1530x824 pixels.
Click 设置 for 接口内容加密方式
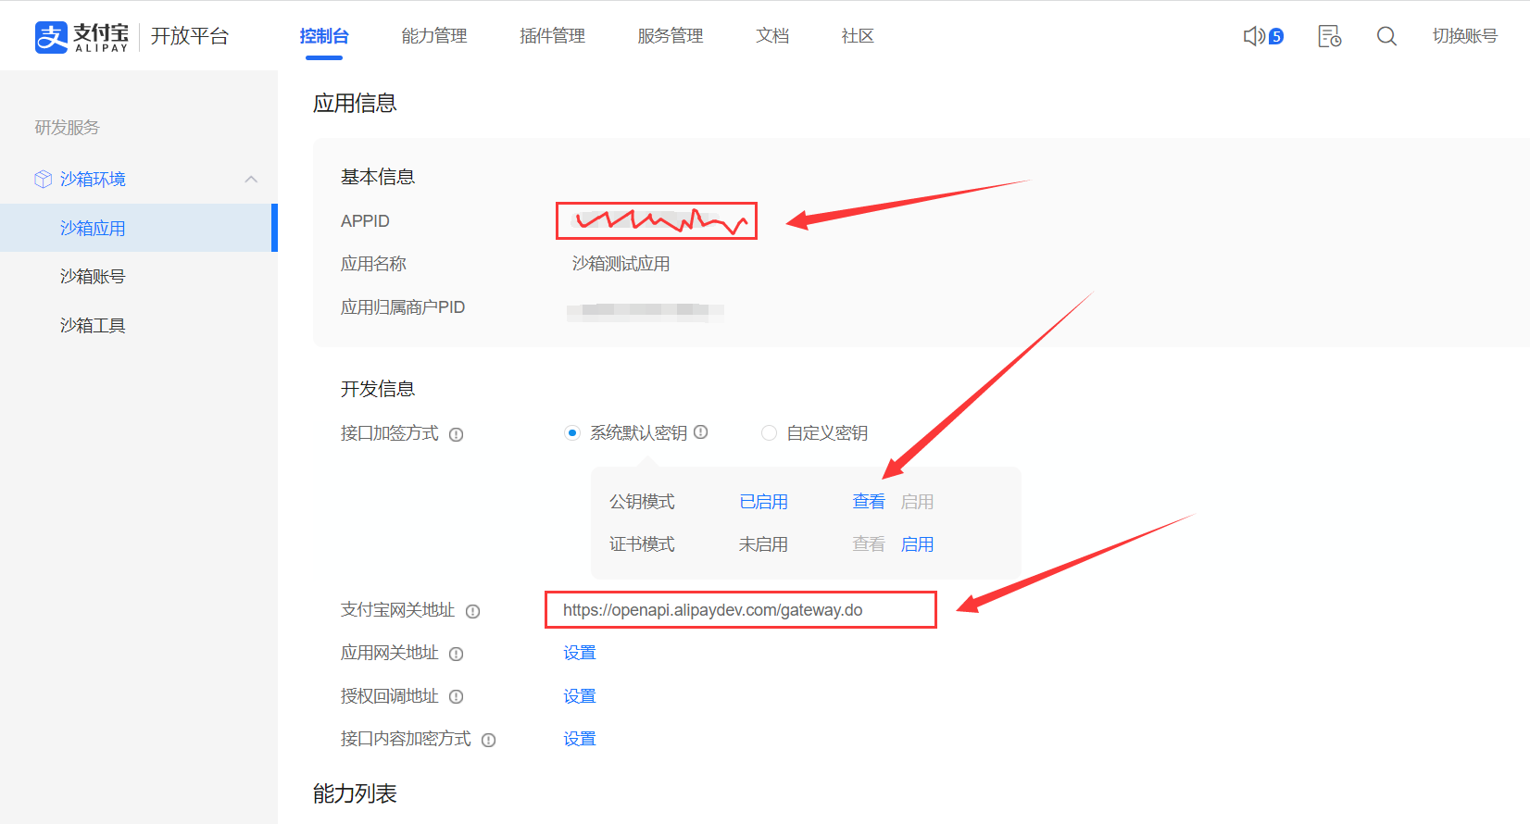[580, 739]
